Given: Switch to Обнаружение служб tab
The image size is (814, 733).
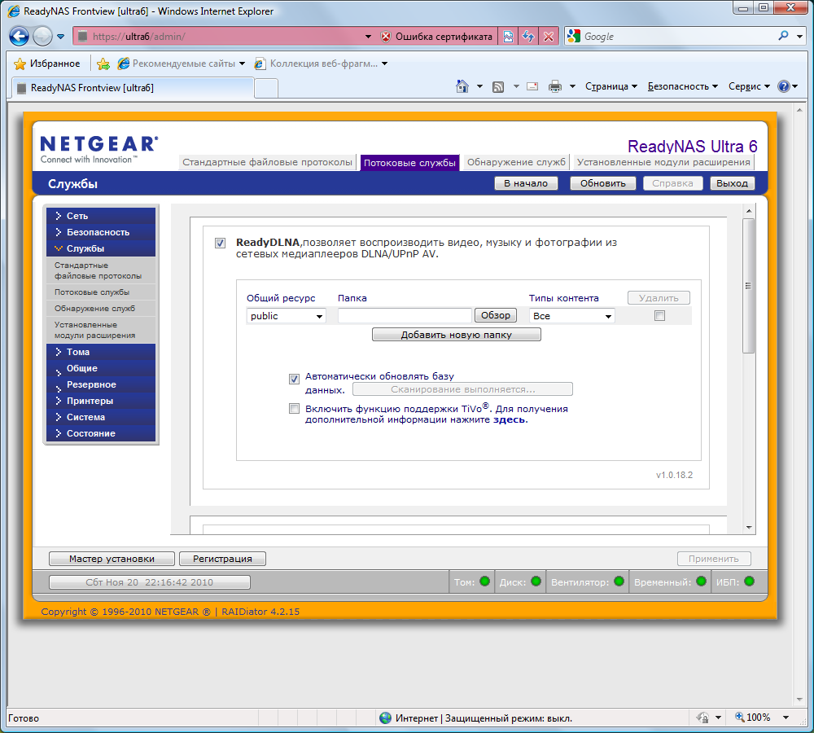Looking at the screenshot, I should point(516,162).
